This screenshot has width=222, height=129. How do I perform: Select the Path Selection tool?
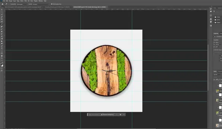coord(2,51)
